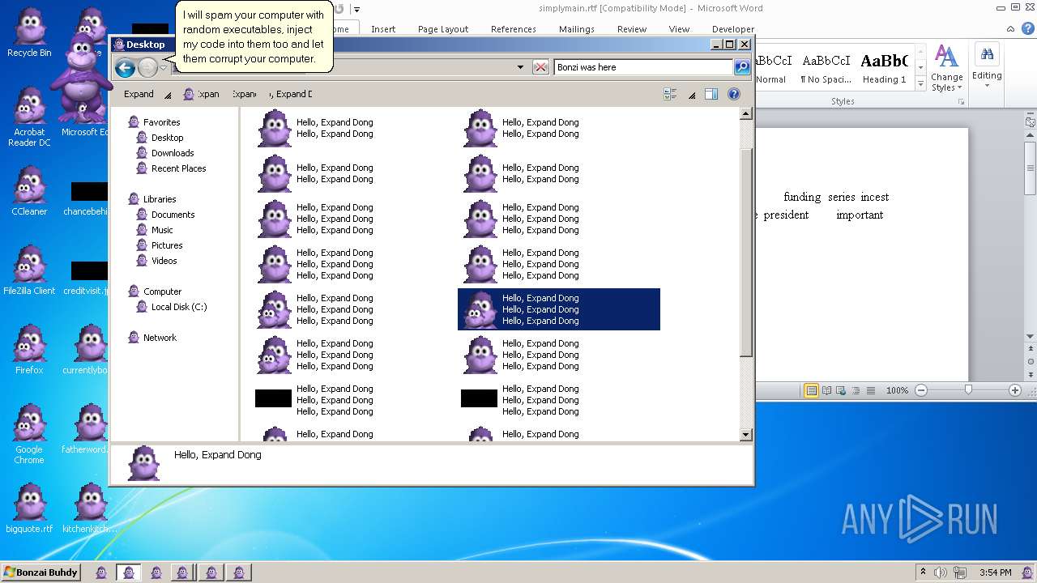Click the volume speaker tray icon
The image size is (1037, 583).
(x=941, y=572)
